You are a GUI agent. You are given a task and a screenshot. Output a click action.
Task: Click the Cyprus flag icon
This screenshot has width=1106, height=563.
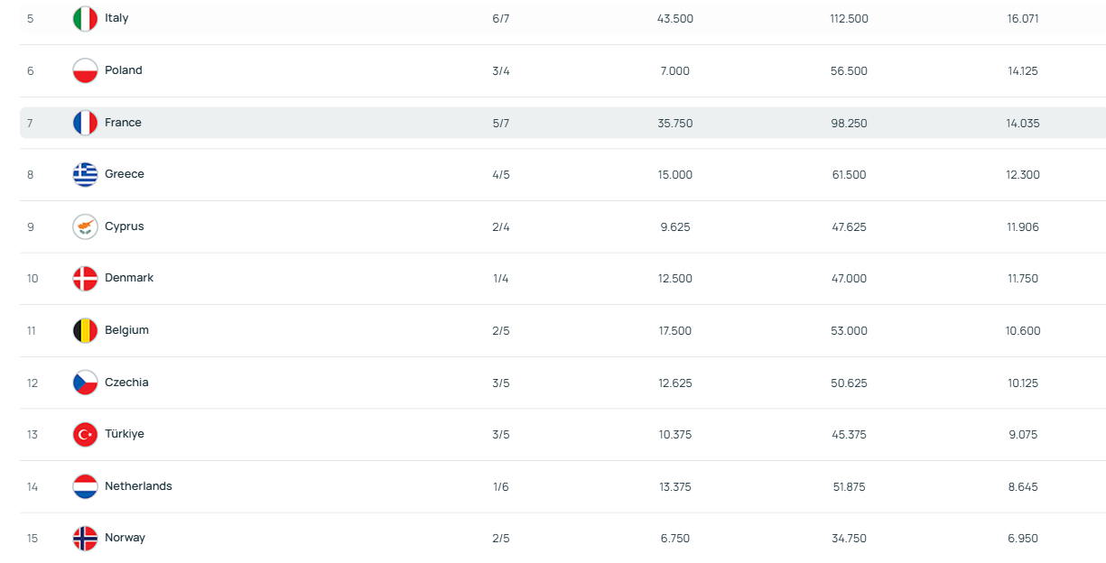click(x=85, y=226)
